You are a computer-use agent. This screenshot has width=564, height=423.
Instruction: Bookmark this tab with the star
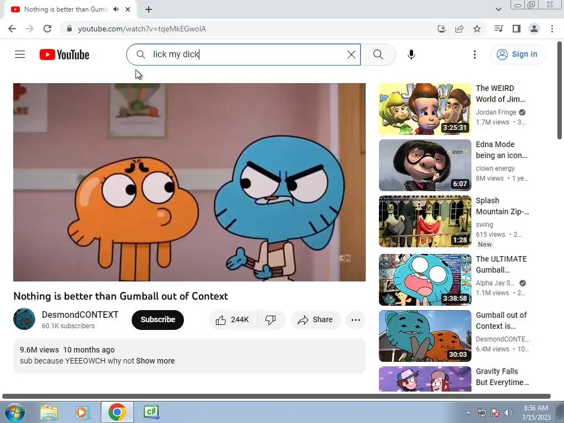pyautogui.click(x=477, y=29)
